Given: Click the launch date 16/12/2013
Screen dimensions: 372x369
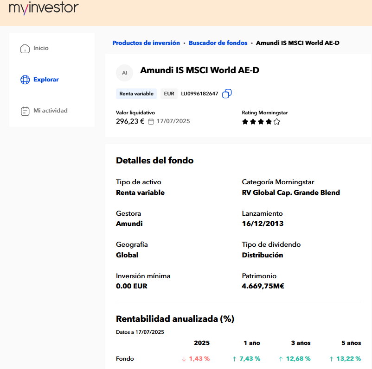Looking at the screenshot, I should 263,224.
